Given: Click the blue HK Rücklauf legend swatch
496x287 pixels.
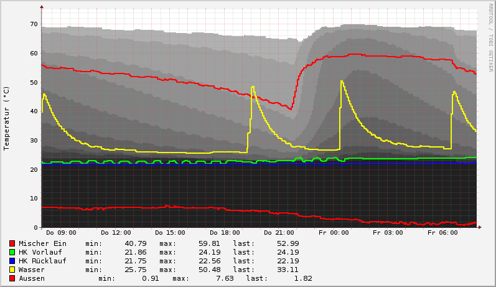Looking at the screenshot, I should click(12, 261).
